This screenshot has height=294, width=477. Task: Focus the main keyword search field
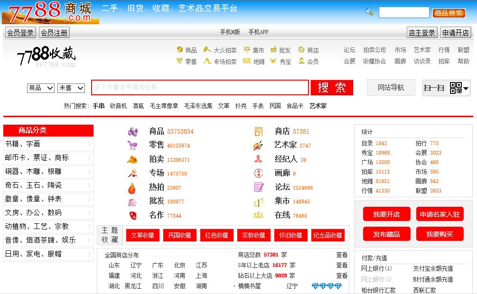point(200,88)
